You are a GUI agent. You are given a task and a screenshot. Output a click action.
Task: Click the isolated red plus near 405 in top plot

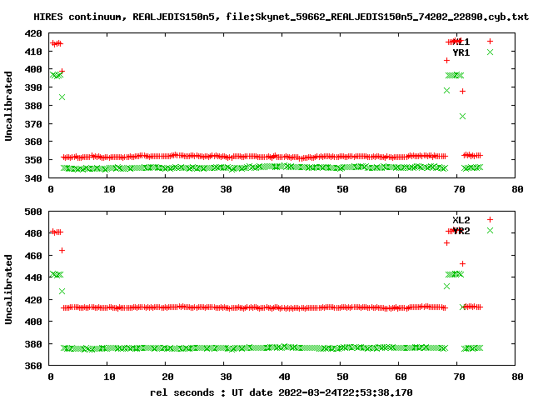[x=446, y=61]
